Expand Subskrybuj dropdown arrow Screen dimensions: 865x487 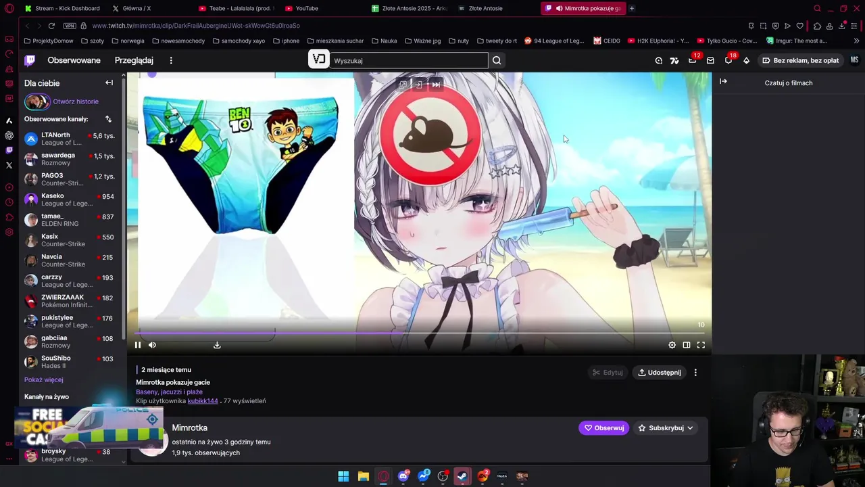pyautogui.click(x=690, y=428)
